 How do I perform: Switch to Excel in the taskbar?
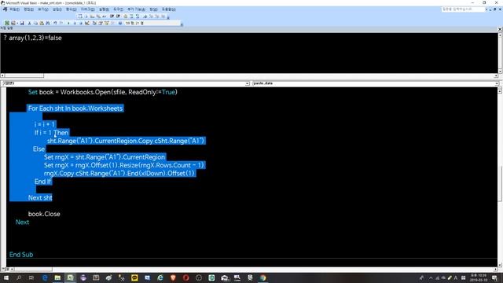(x=70, y=277)
